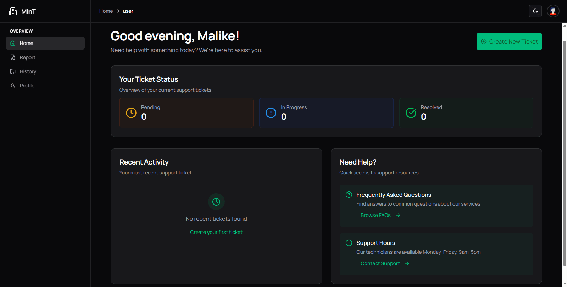Click the Create your first ticket link
Screen dimensions: 567x287
[216, 232]
